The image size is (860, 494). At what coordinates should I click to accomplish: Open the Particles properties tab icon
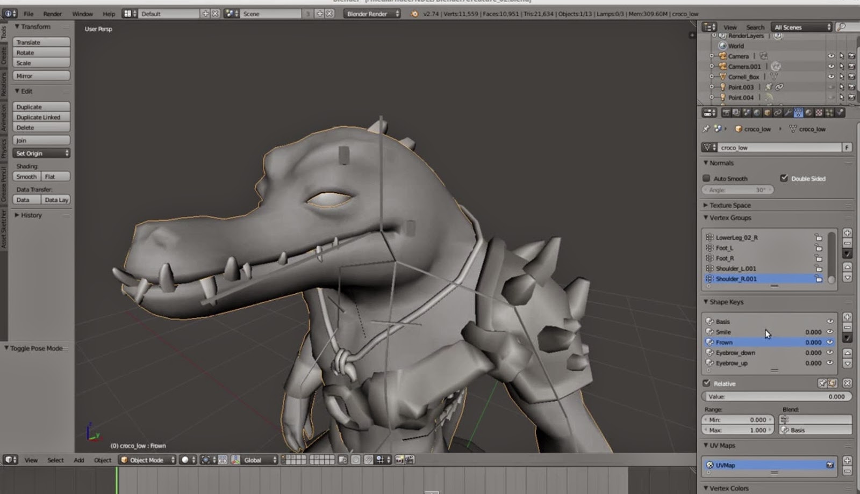point(830,113)
